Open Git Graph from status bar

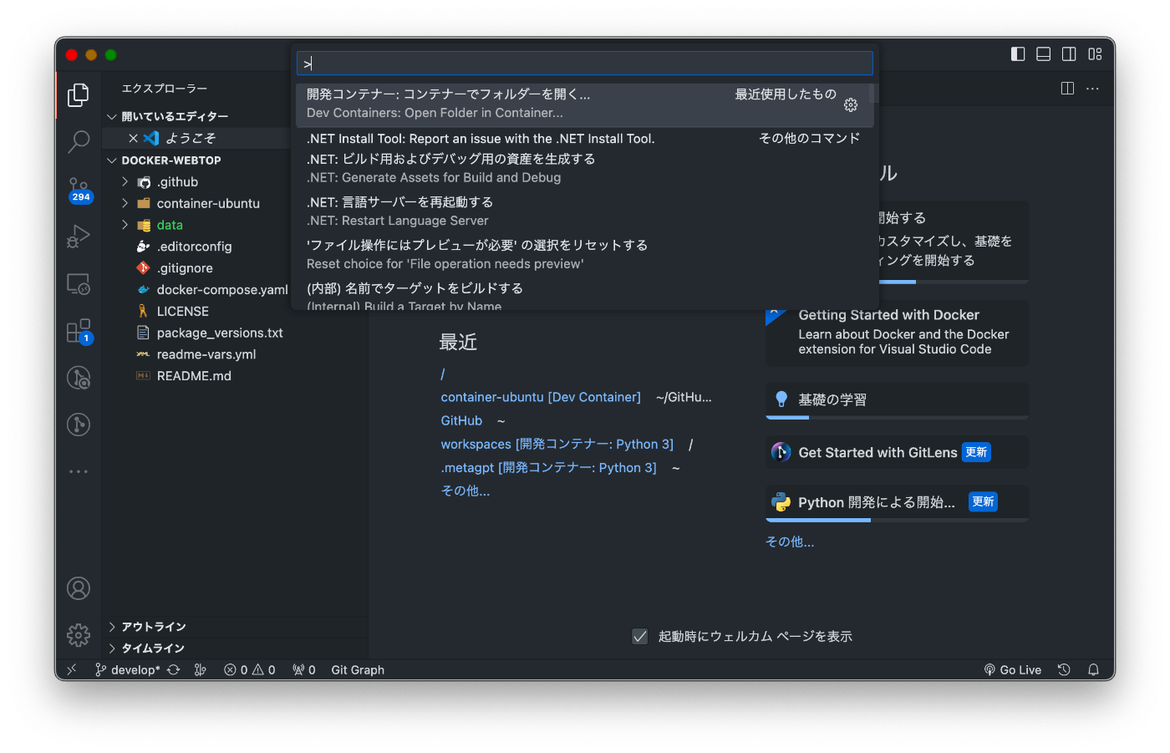[358, 669]
